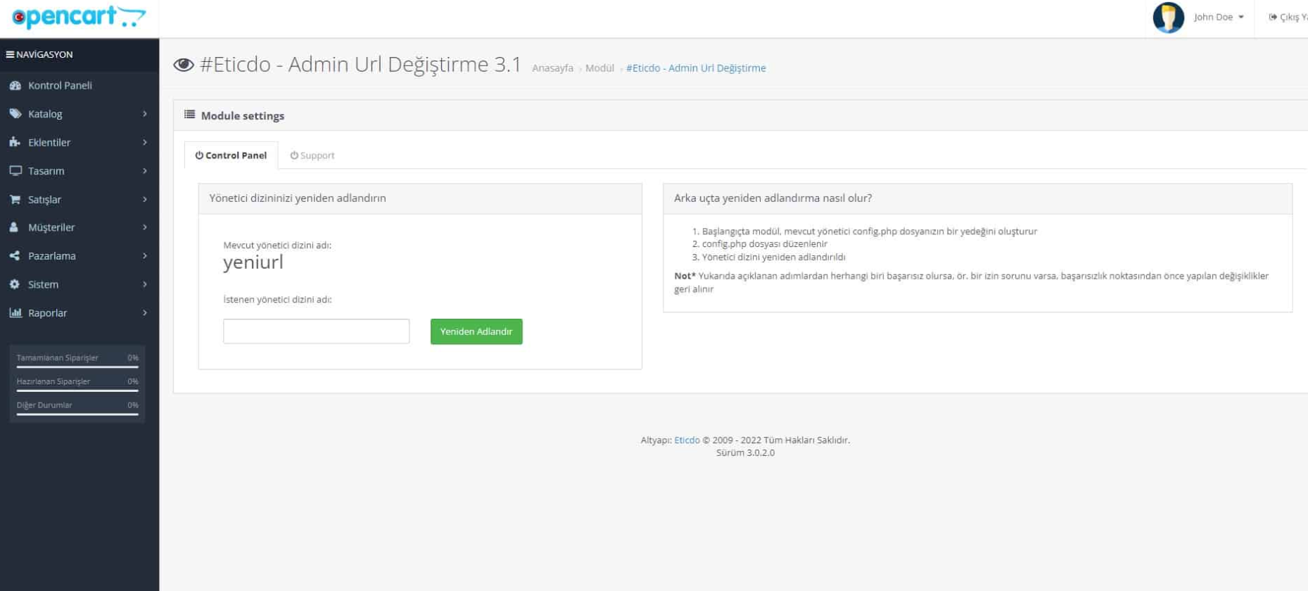Open the John Doe user dropdown
1308x591 pixels.
coord(1219,17)
